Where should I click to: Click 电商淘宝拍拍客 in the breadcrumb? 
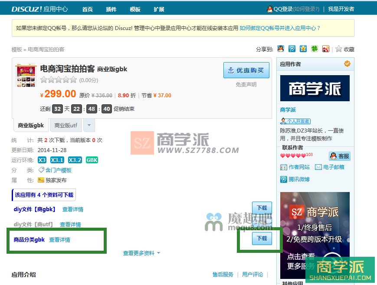[46, 50]
